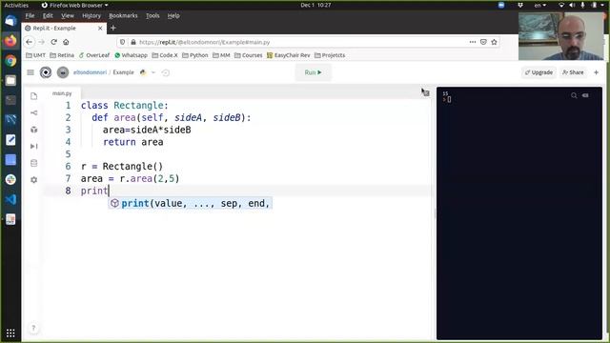The height and width of the screenshot is (343, 610).
Task: Click the plus icon next to Share
Action: click(x=596, y=72)
